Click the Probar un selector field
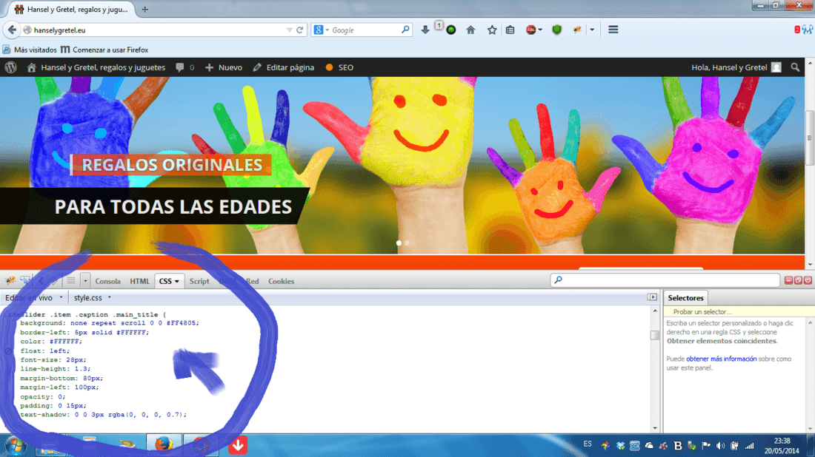 click(739, 312)
